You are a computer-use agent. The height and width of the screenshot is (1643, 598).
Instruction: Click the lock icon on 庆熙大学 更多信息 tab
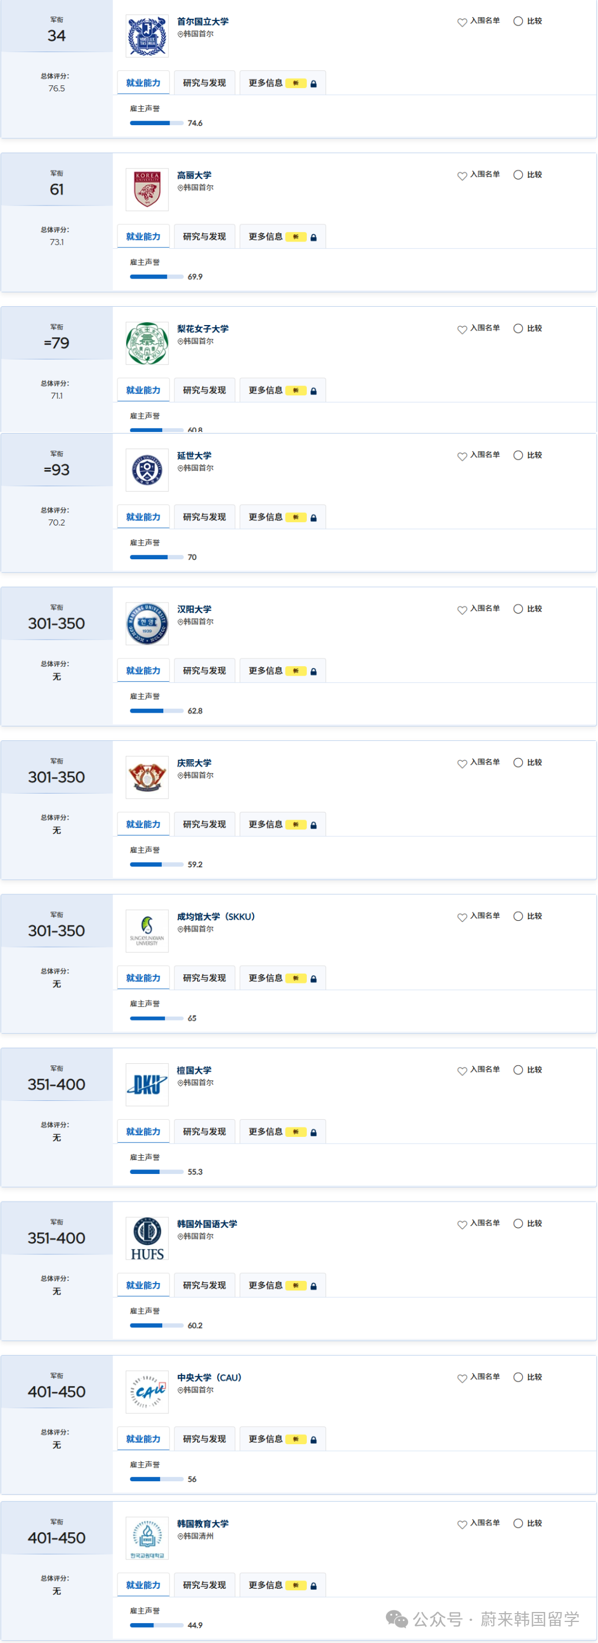(x=313, y=825)
